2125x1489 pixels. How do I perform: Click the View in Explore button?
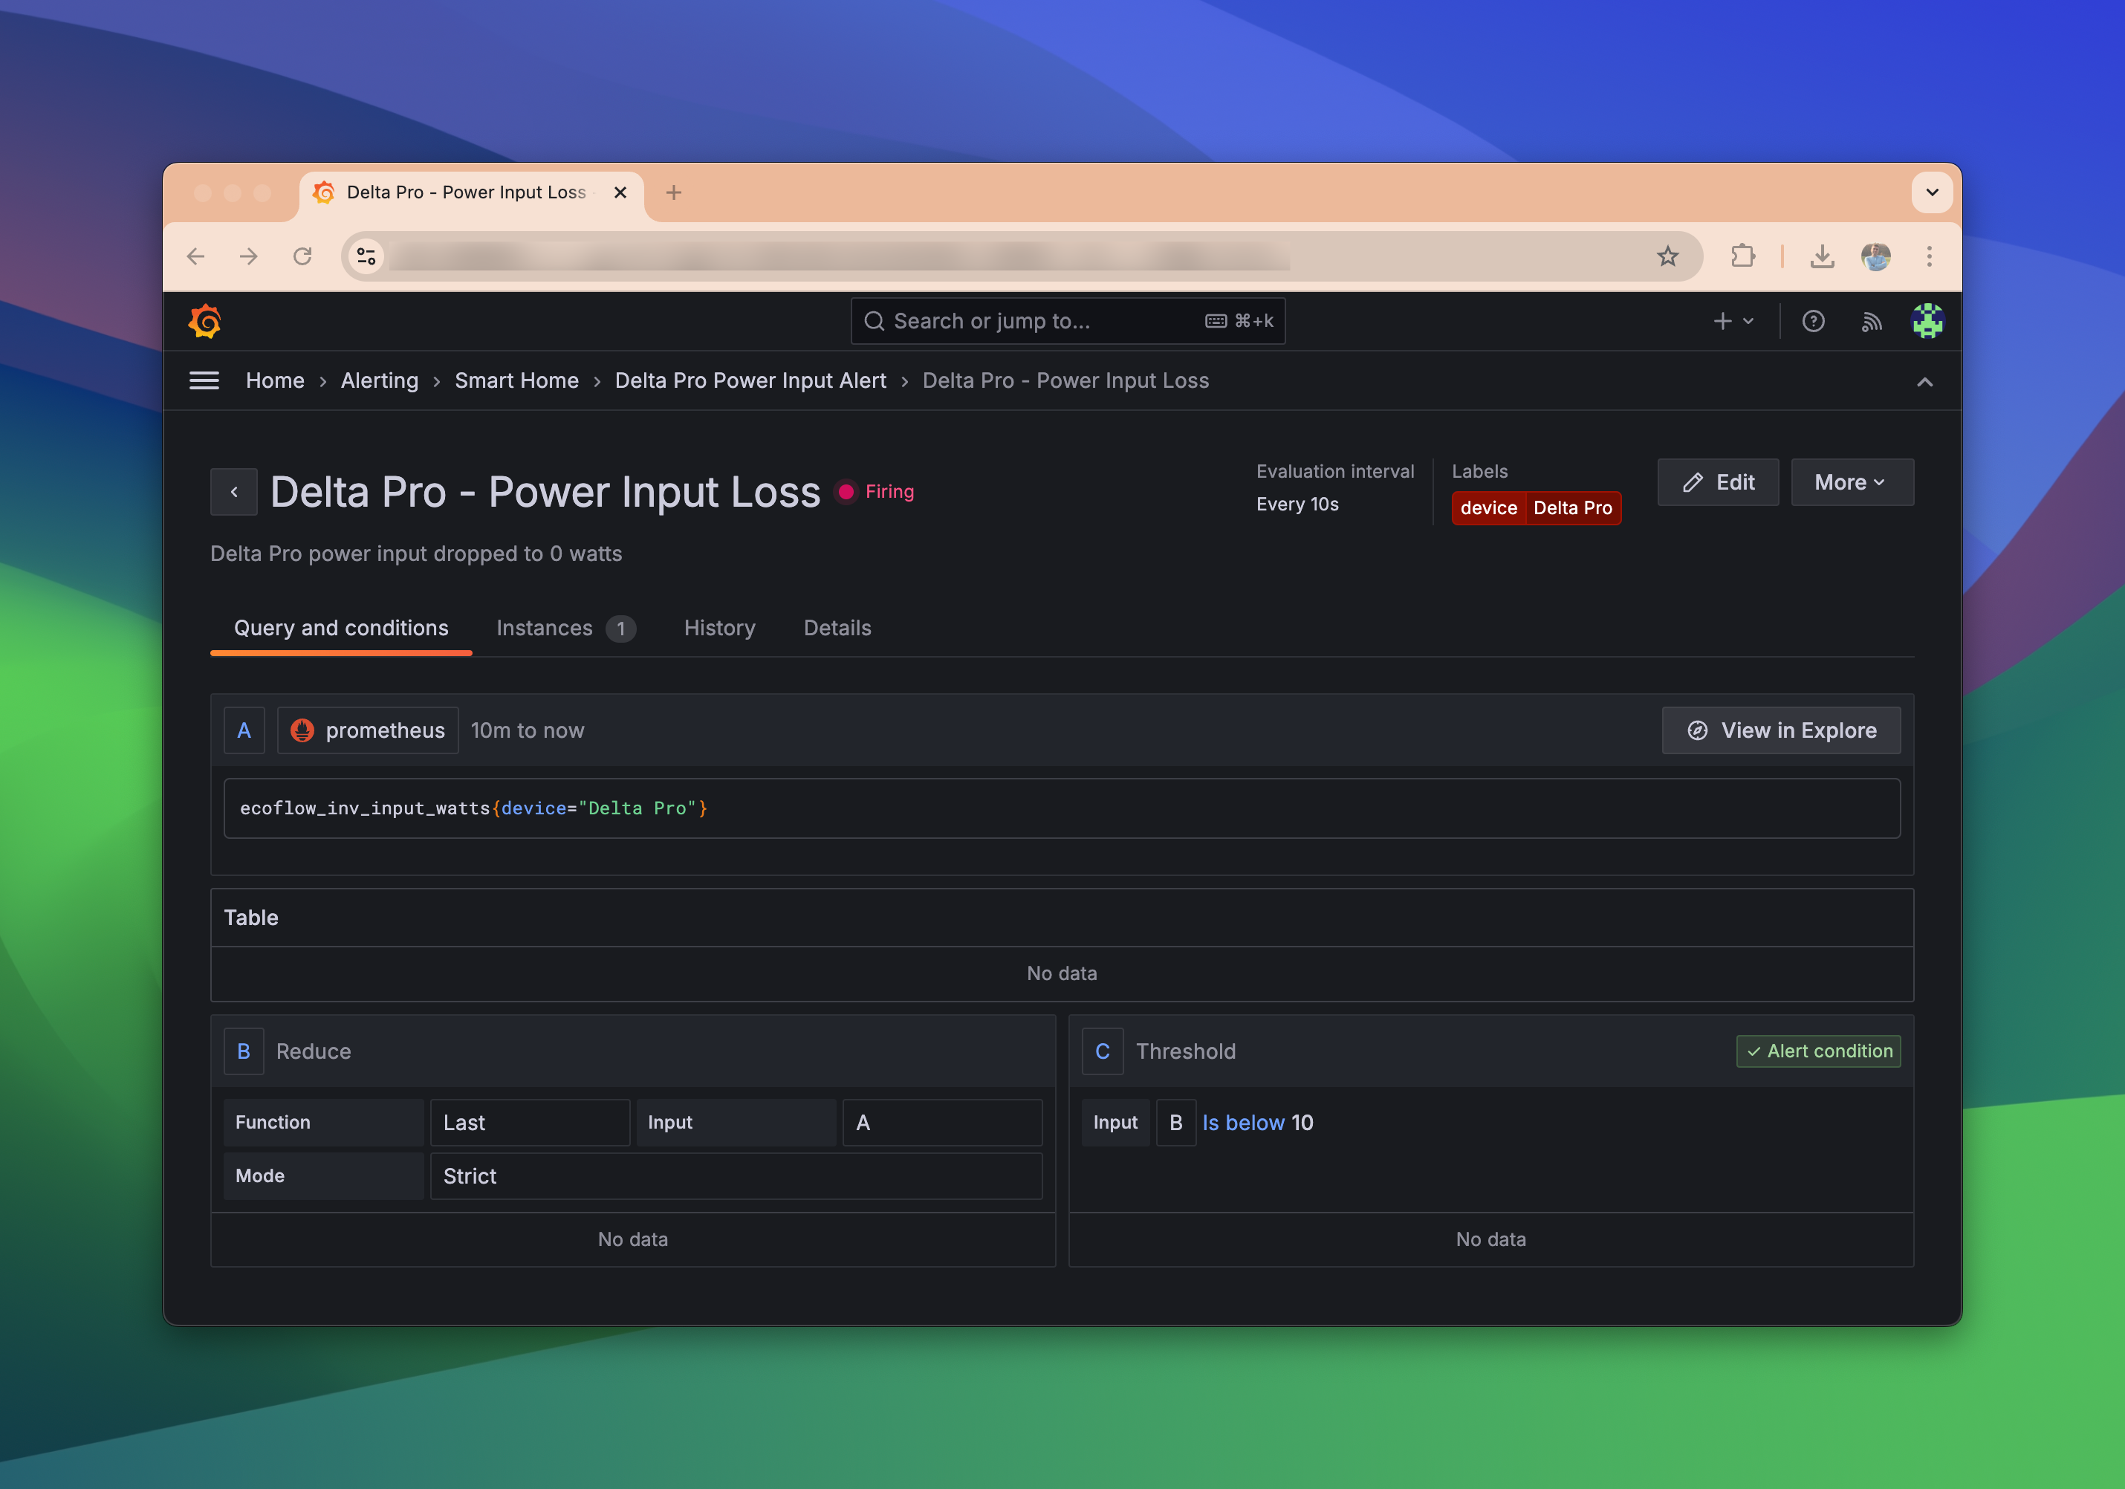tap(1781, 730)
